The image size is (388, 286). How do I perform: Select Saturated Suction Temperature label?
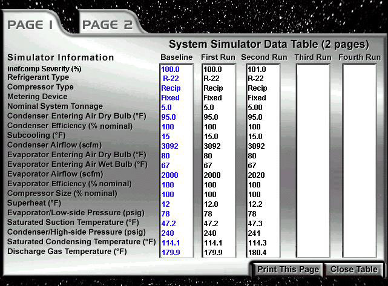(x=73, y=223)
